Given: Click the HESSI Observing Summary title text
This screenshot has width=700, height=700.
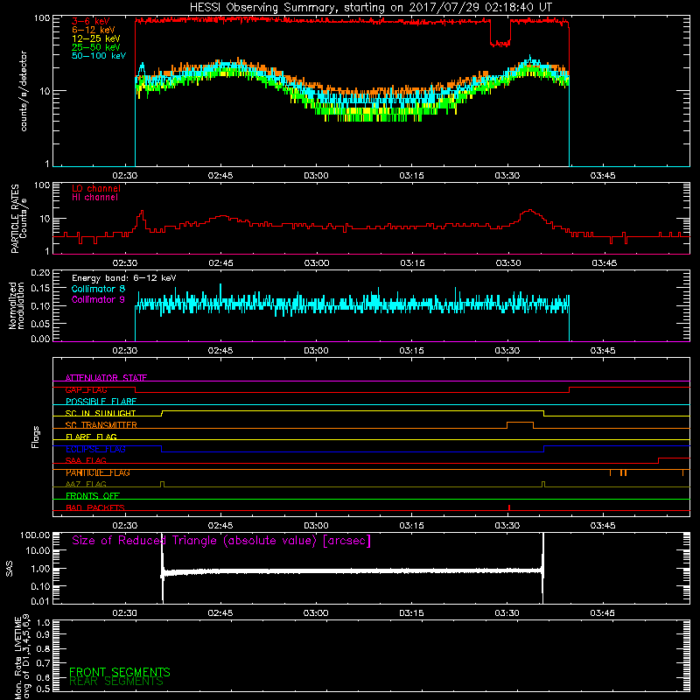Looking at the screenshot, I should pyautogui.click(x=370, y=8).
